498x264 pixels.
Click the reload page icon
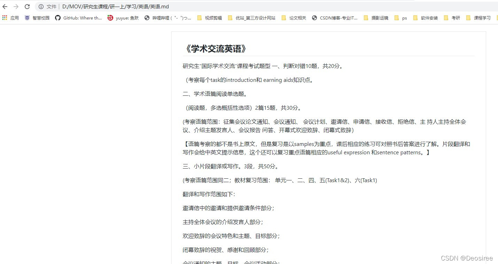click(27, 6)
